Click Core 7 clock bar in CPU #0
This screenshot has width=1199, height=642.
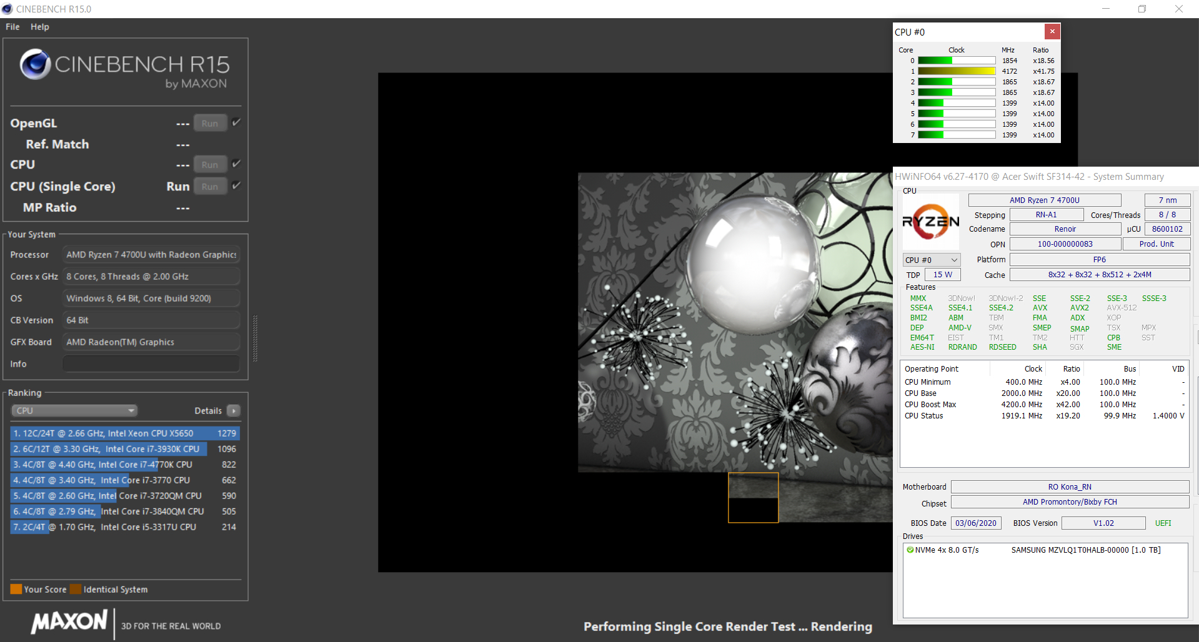957,135
